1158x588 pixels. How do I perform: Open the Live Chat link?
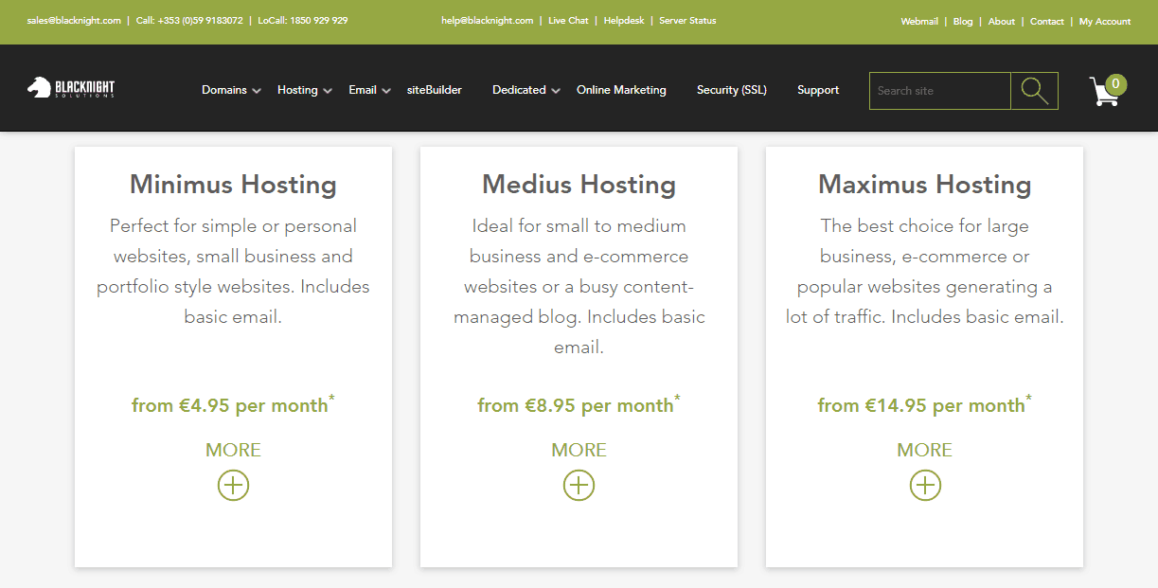[x=568, y=20]
